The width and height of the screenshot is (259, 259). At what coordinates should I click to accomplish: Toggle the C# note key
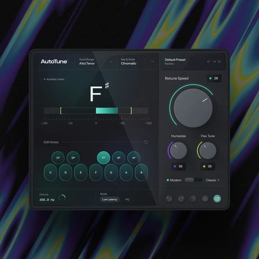point(58,158)
